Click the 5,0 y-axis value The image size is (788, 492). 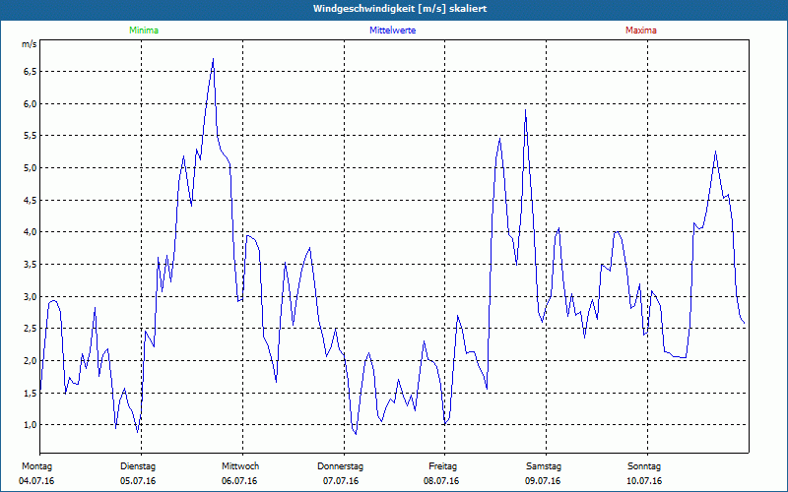coord(31,167)
